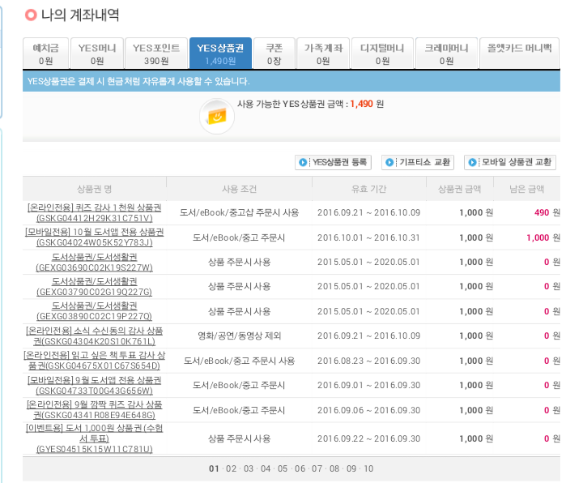Click the 기프티쇼 교환 button

point(418,162)
